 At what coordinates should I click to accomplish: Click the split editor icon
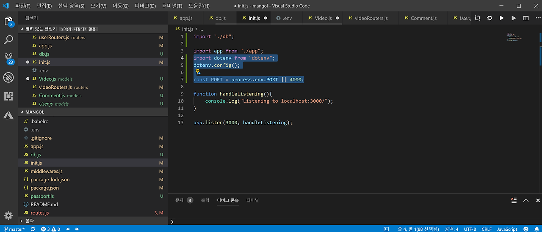click(x=526, y=18)
